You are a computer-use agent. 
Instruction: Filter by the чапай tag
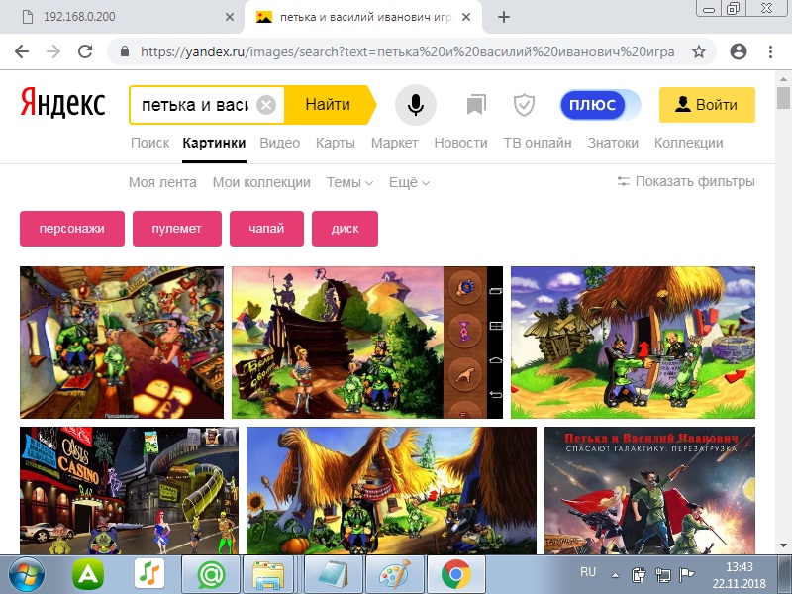(x=266, y=229)
